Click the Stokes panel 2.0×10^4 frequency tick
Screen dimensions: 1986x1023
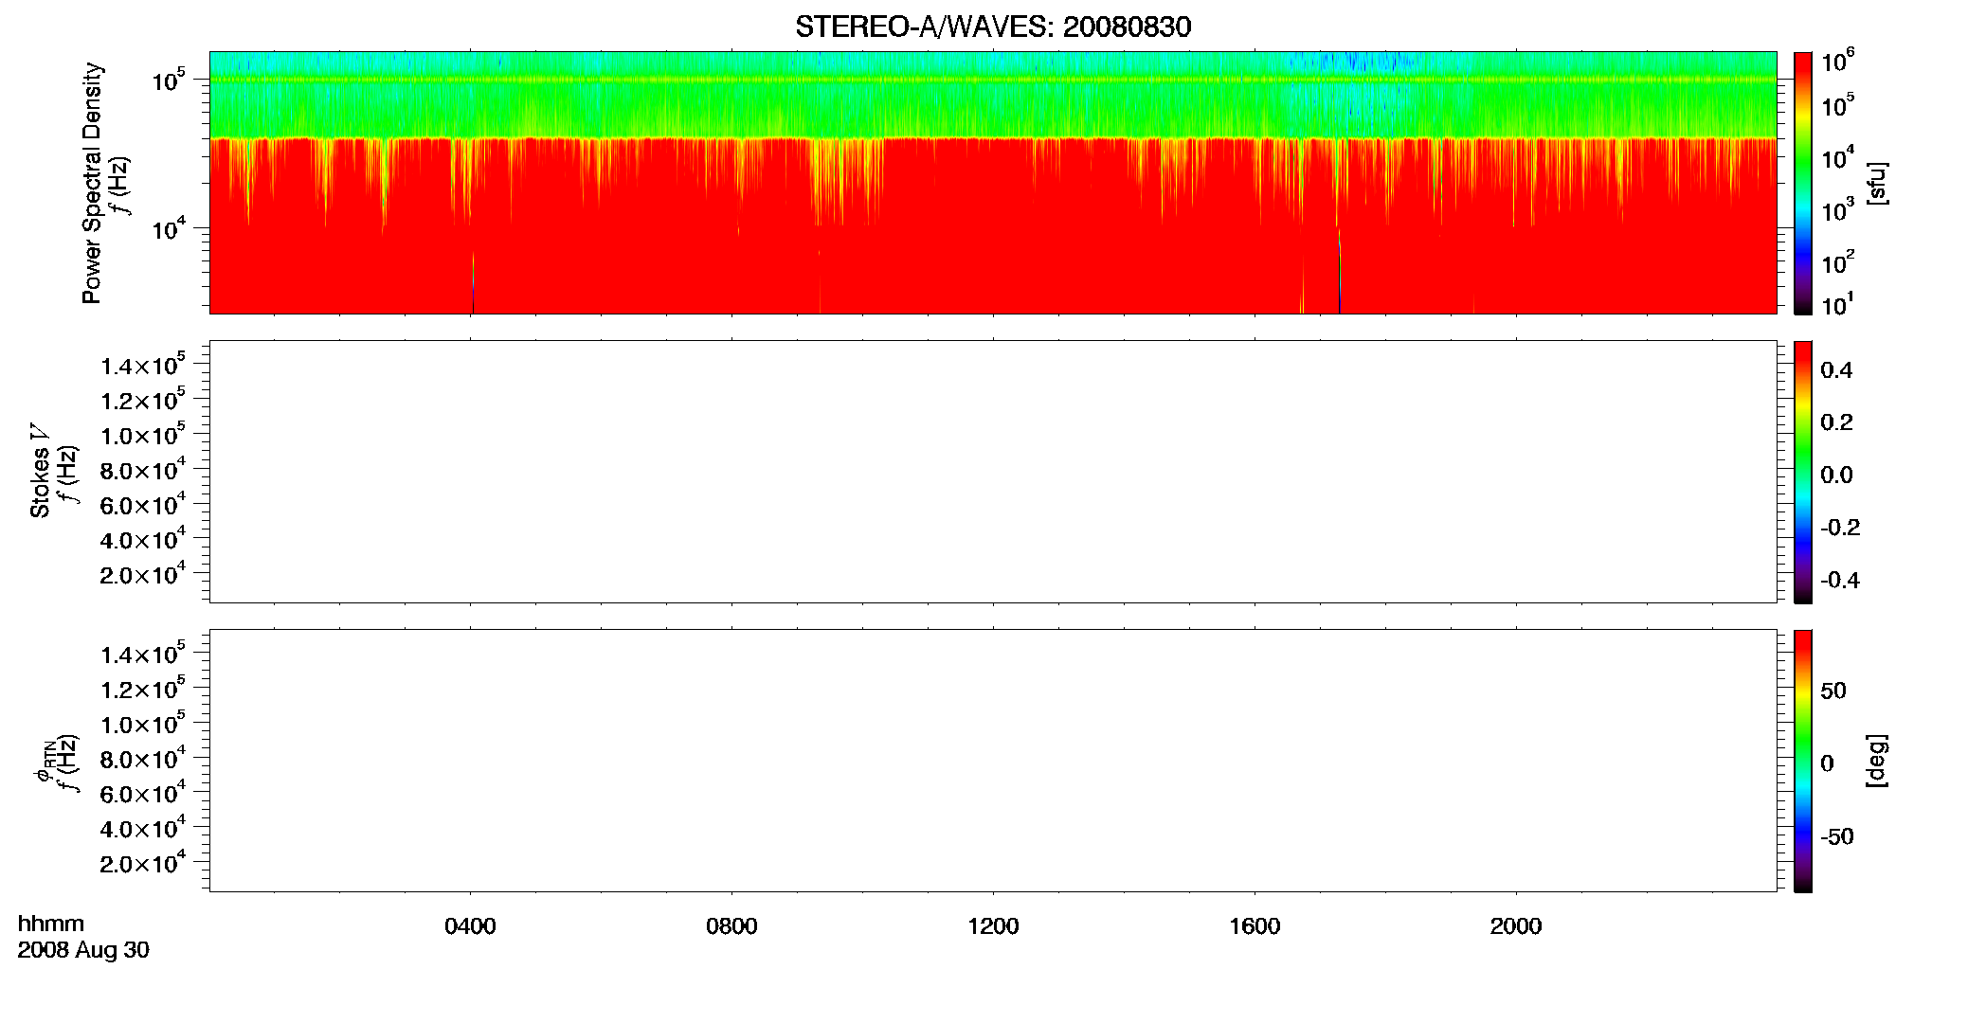pos(143,573)
